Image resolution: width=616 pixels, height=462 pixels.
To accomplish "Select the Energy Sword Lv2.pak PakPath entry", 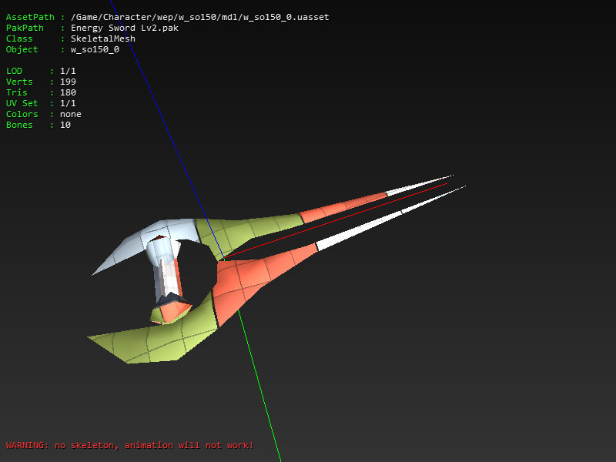I will tap(123, 28).
